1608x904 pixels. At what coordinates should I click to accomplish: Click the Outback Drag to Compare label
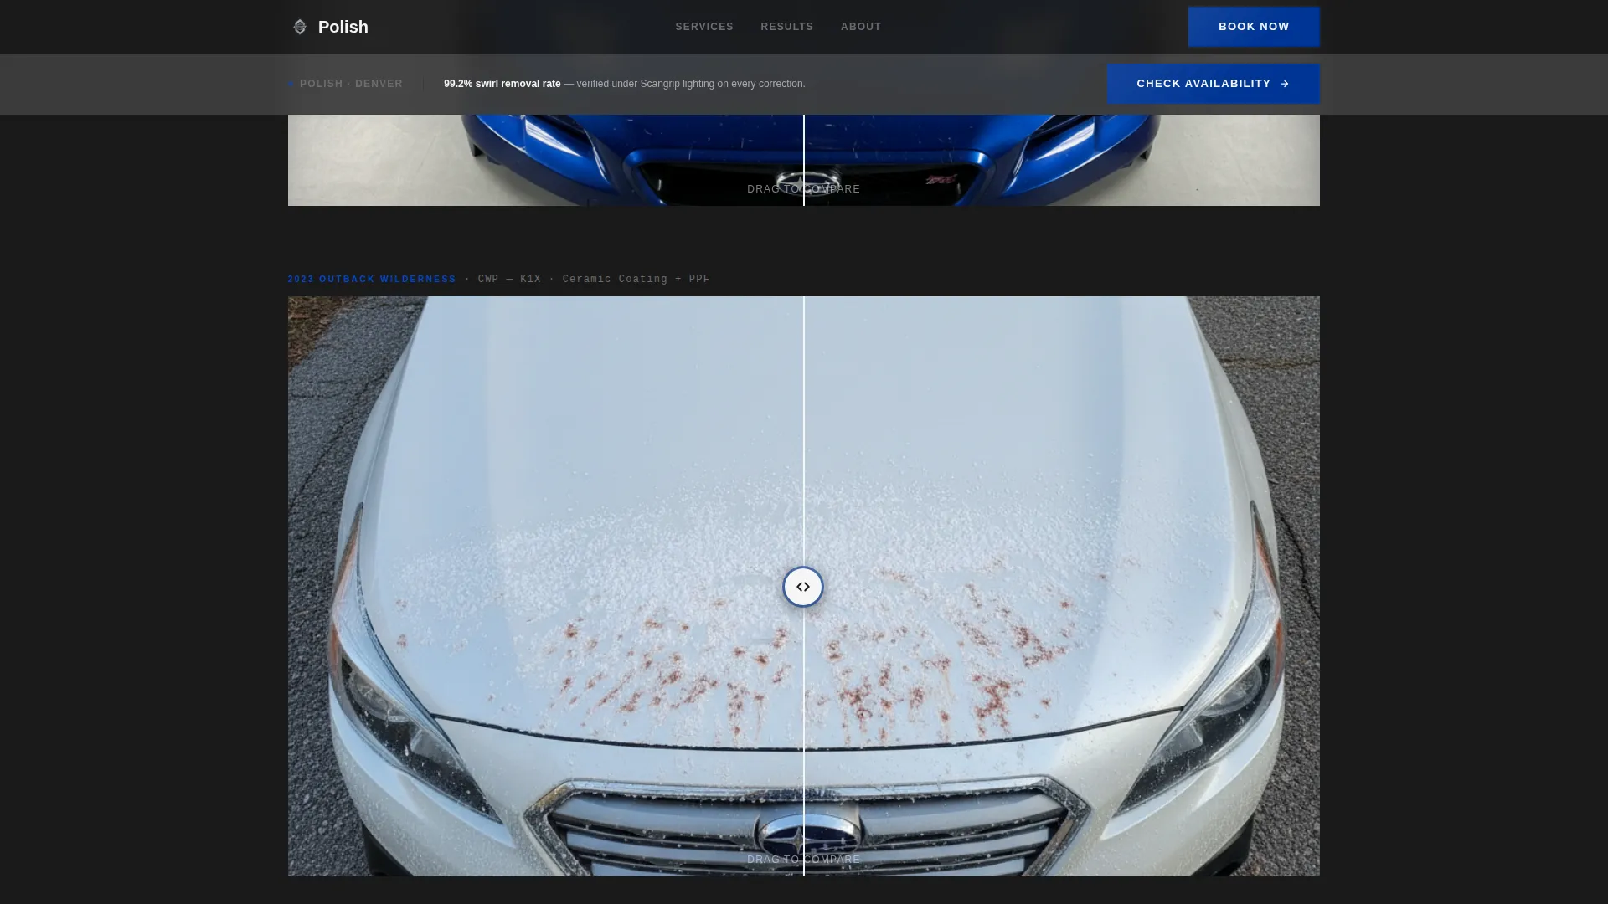(803, 860)
